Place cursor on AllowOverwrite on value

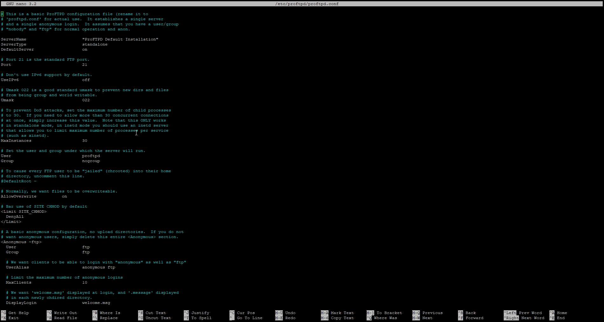64,196
